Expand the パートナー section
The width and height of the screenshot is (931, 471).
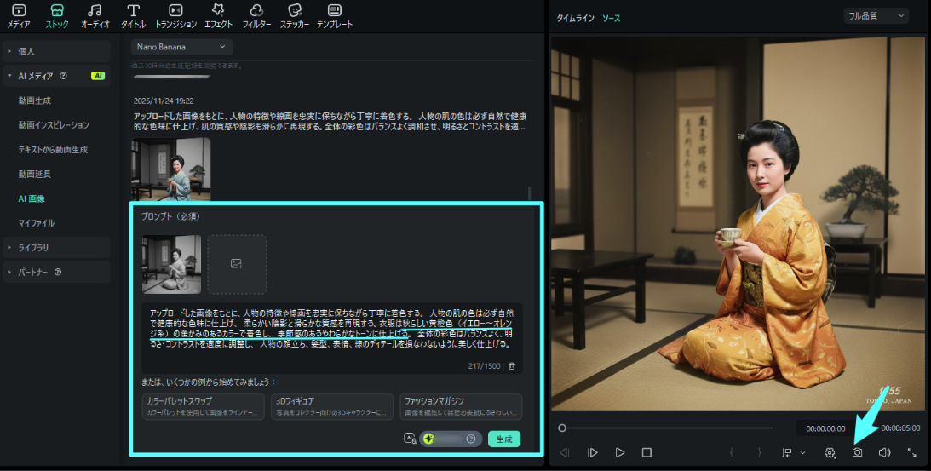[x=56, y=272]
